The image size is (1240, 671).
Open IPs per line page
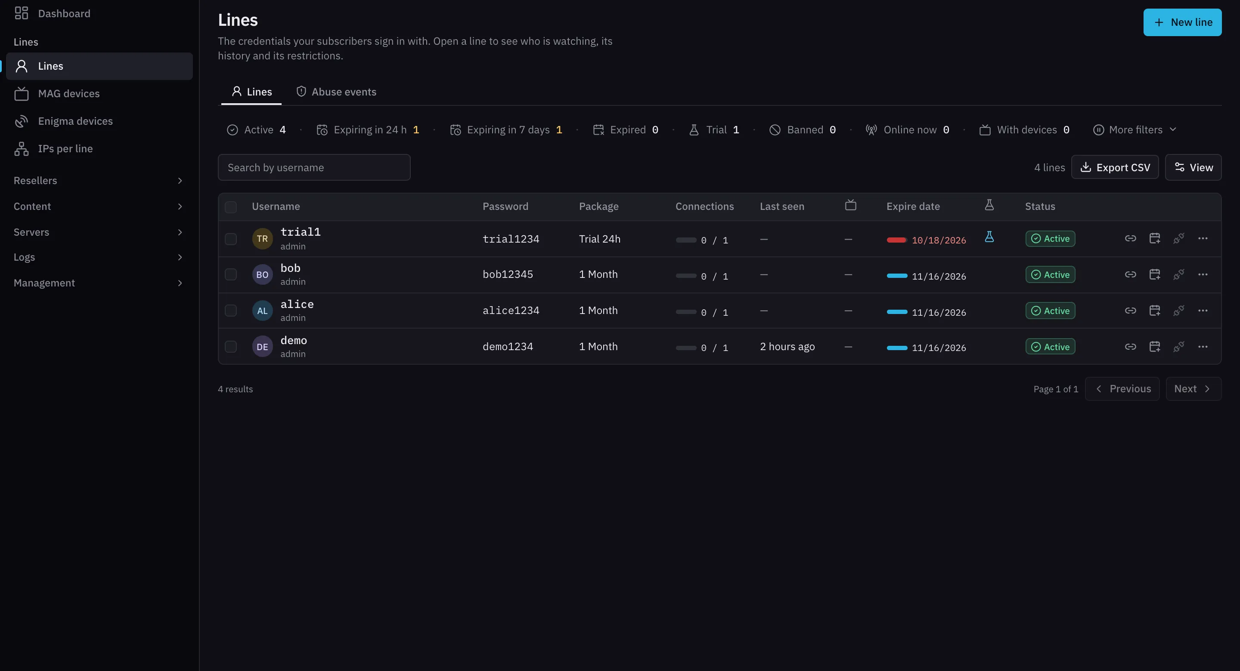(x=99, y=149)
